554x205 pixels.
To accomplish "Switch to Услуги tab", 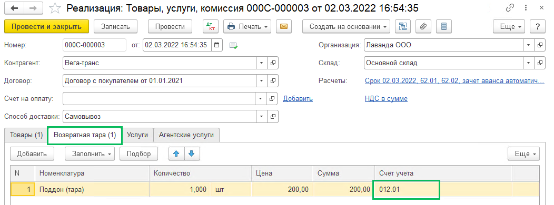I will (x=137, y=135).
